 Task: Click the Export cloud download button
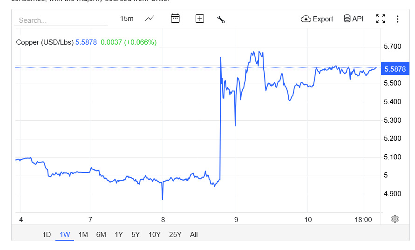click(x=317, y=19)
